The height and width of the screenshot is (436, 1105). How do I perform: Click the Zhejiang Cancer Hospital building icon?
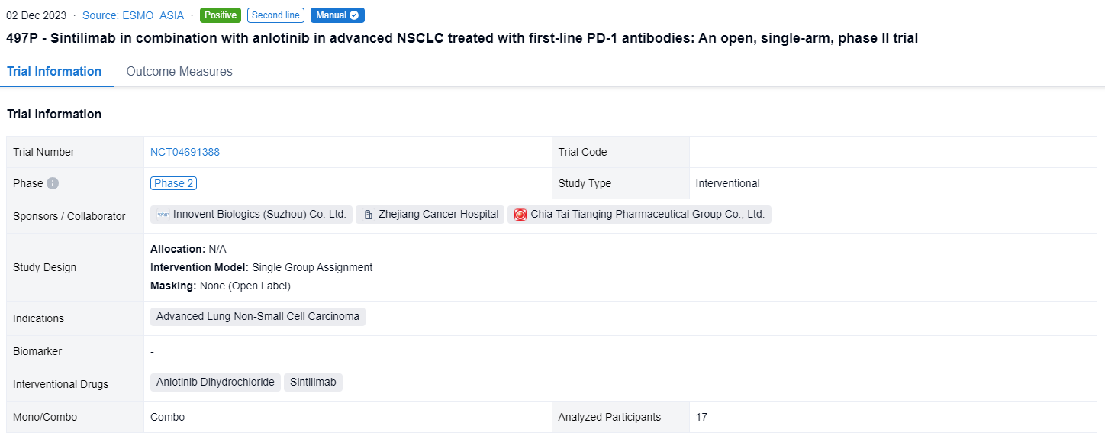tap(369, 215)
